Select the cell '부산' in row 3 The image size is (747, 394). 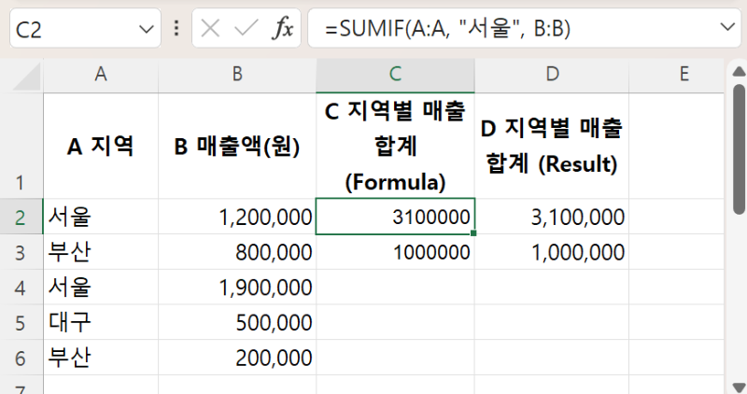[x=101, y=251]
